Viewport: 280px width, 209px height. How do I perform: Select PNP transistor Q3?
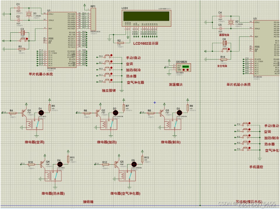tap(163, 113)
